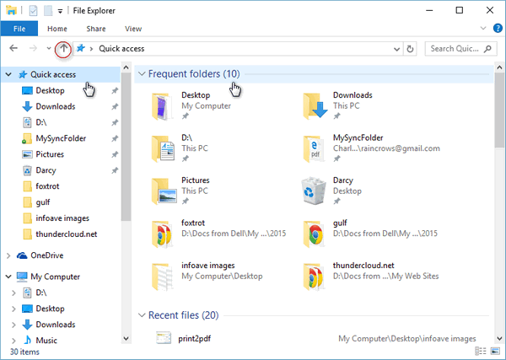Viewport: 506px width, 360px height.
Task: Open Downloads folder icon in Frequent folders
Action: (x=315, y=105)
